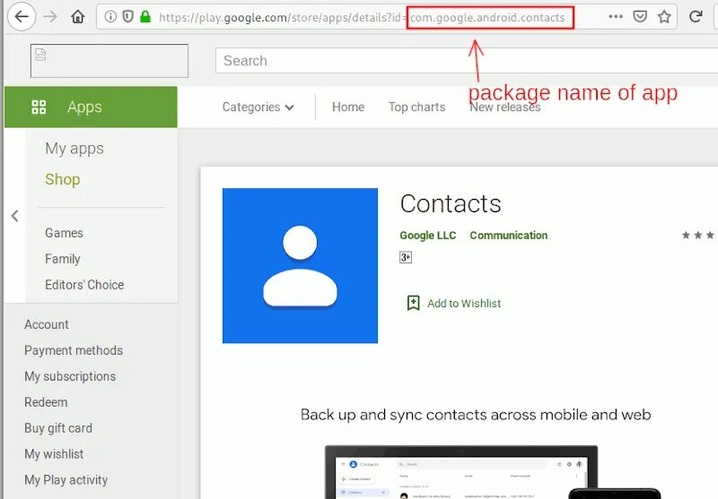
Task: Open My subscriptions link
Action: click(x=70, y=376)
